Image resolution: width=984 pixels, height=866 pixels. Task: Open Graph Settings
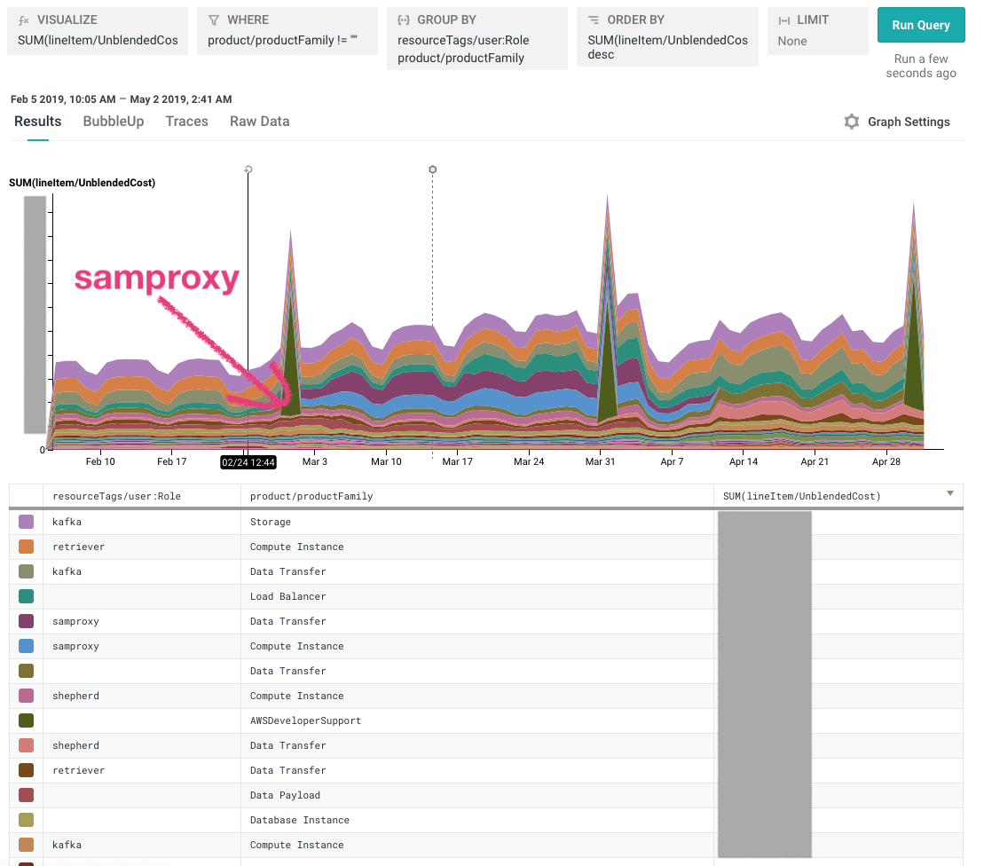pyautogui.click(x=908, y=122)
